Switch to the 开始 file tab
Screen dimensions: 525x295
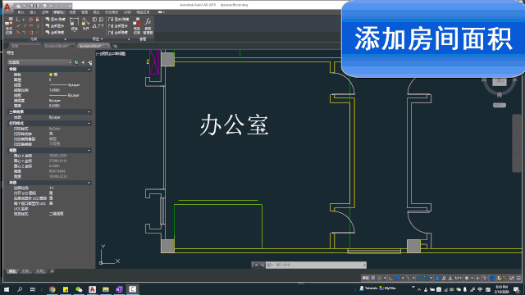[x=15, y=46]
